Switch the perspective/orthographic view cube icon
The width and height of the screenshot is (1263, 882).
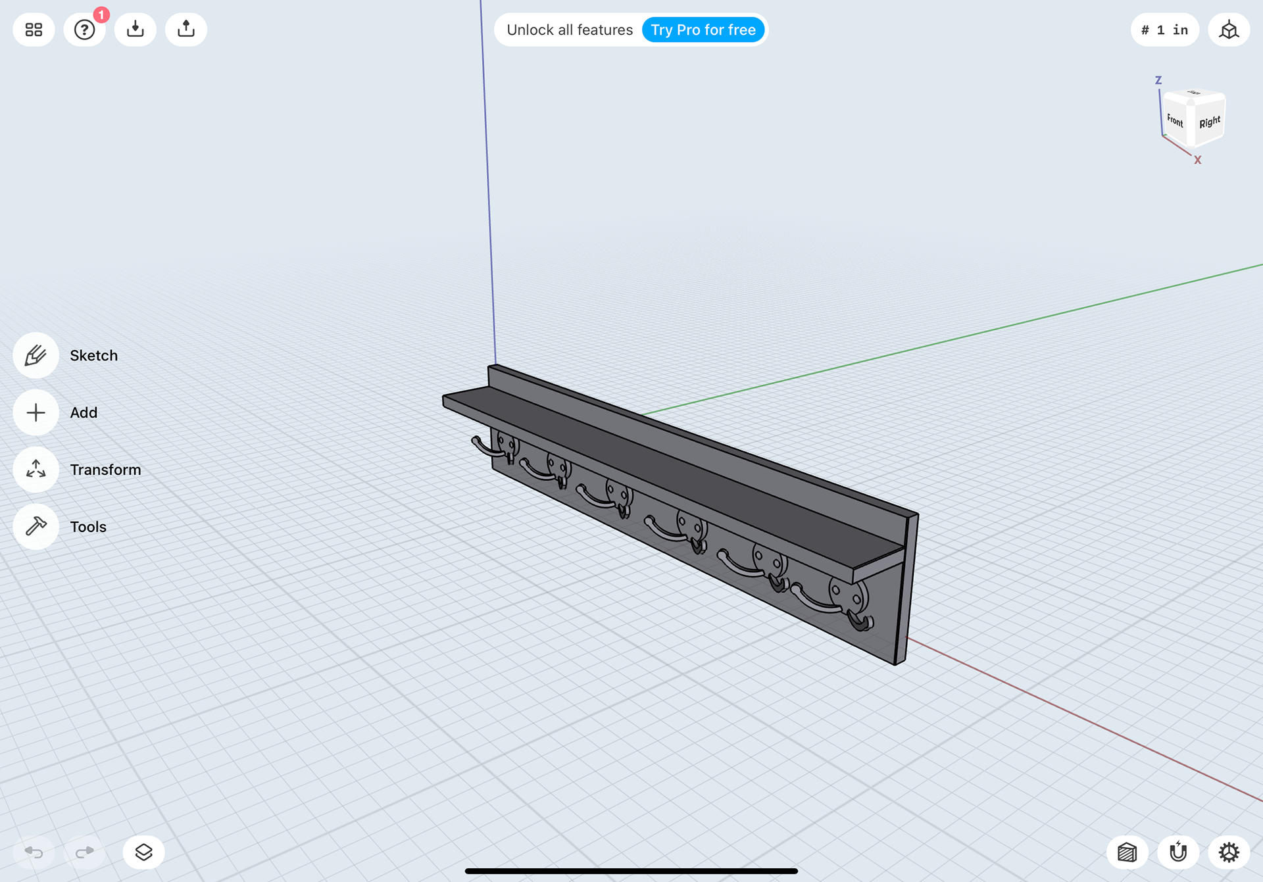(1229, 30)
